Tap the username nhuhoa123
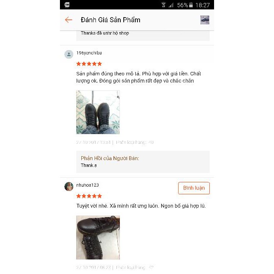The image size is (274, 274). (x=87, y=185)
